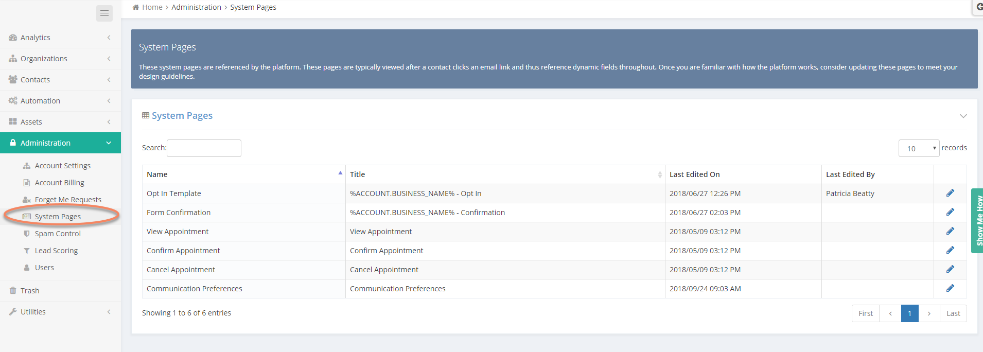This screenshot has height=352, width=983.
Task: Click the Contacts people icon
Action: coord(13,80)
